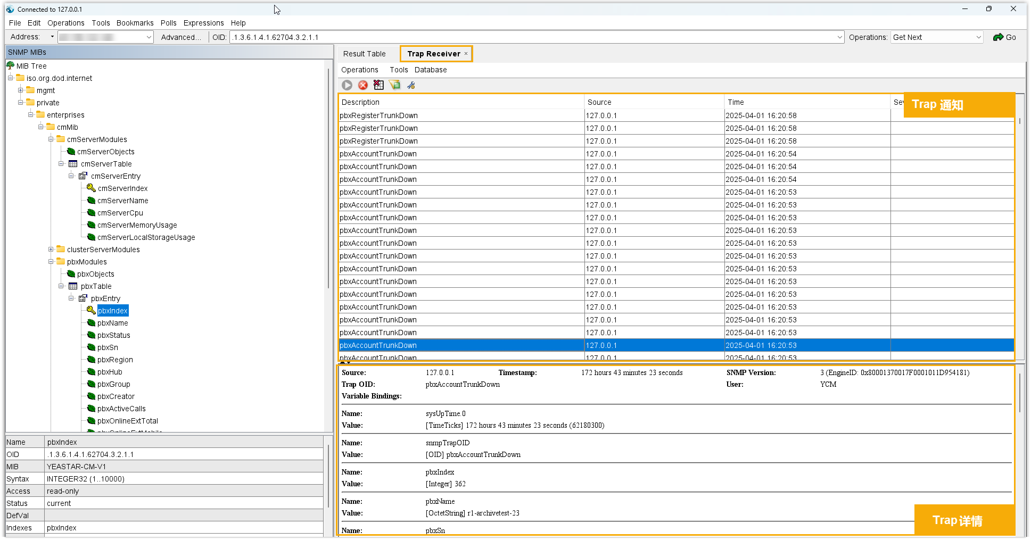Stop the trap receiver using red icon

tap(363, 85)
